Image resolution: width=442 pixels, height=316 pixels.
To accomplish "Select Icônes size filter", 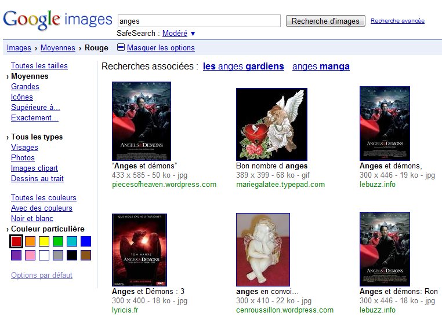I will (22, 97).
